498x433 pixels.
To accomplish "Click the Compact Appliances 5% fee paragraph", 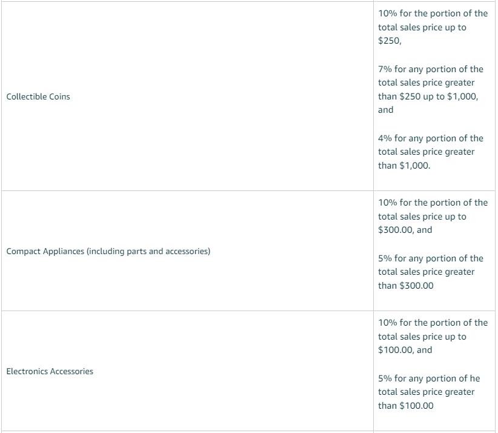I will click(431, 272).
